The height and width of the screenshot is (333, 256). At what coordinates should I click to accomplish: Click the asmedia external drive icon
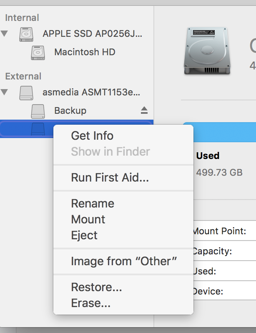coord(26,92)
